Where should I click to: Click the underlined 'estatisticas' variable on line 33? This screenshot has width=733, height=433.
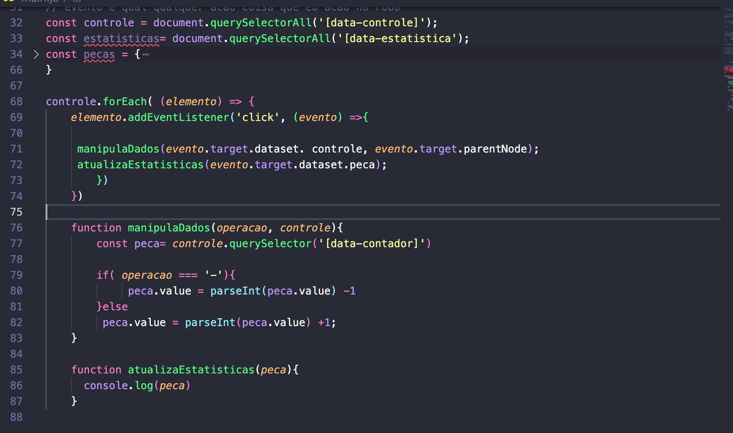[121, 39]
